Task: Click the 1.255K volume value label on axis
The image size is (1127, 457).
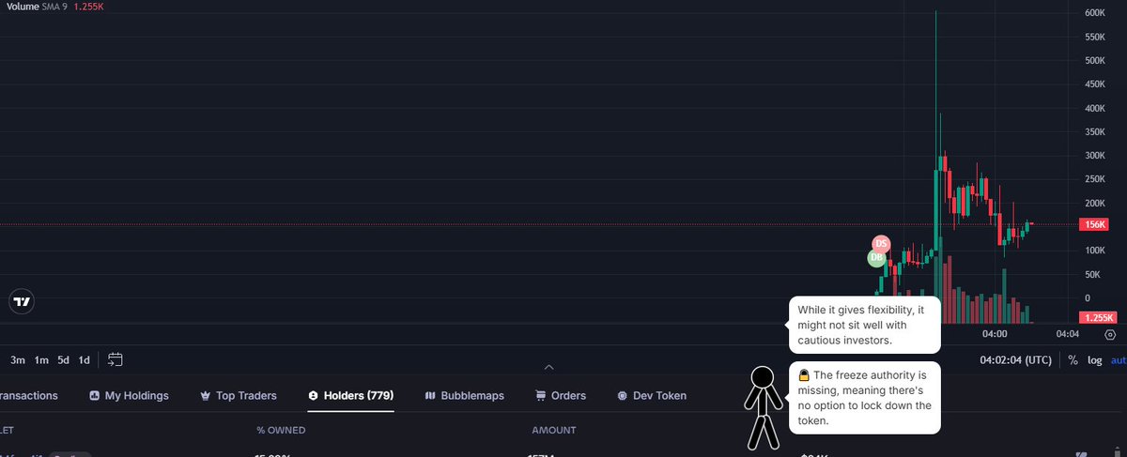Action: (x=1099, y=318)
